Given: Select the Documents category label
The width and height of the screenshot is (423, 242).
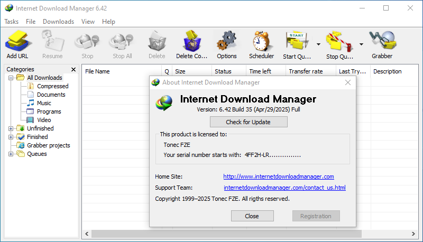Looking at the screenshot, I should (x=51, y=95).
